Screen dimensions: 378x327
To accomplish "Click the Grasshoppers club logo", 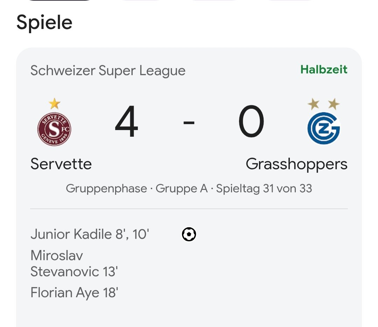I will 323,128.
